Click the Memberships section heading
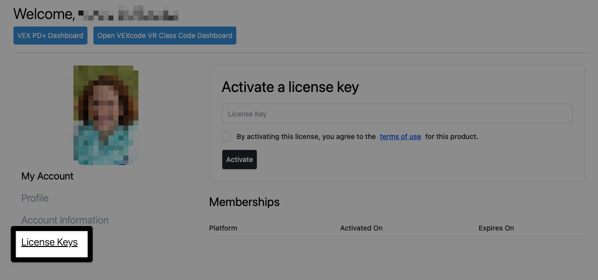The width and height of the screenshot is (598, 280). pyautogui.click(x=244, y=202)
